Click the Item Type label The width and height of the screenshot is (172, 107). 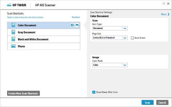97,24
